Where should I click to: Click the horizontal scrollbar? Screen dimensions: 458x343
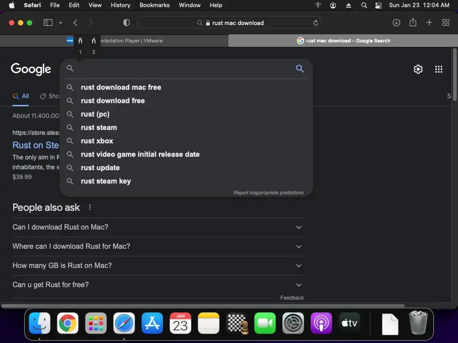203,305
